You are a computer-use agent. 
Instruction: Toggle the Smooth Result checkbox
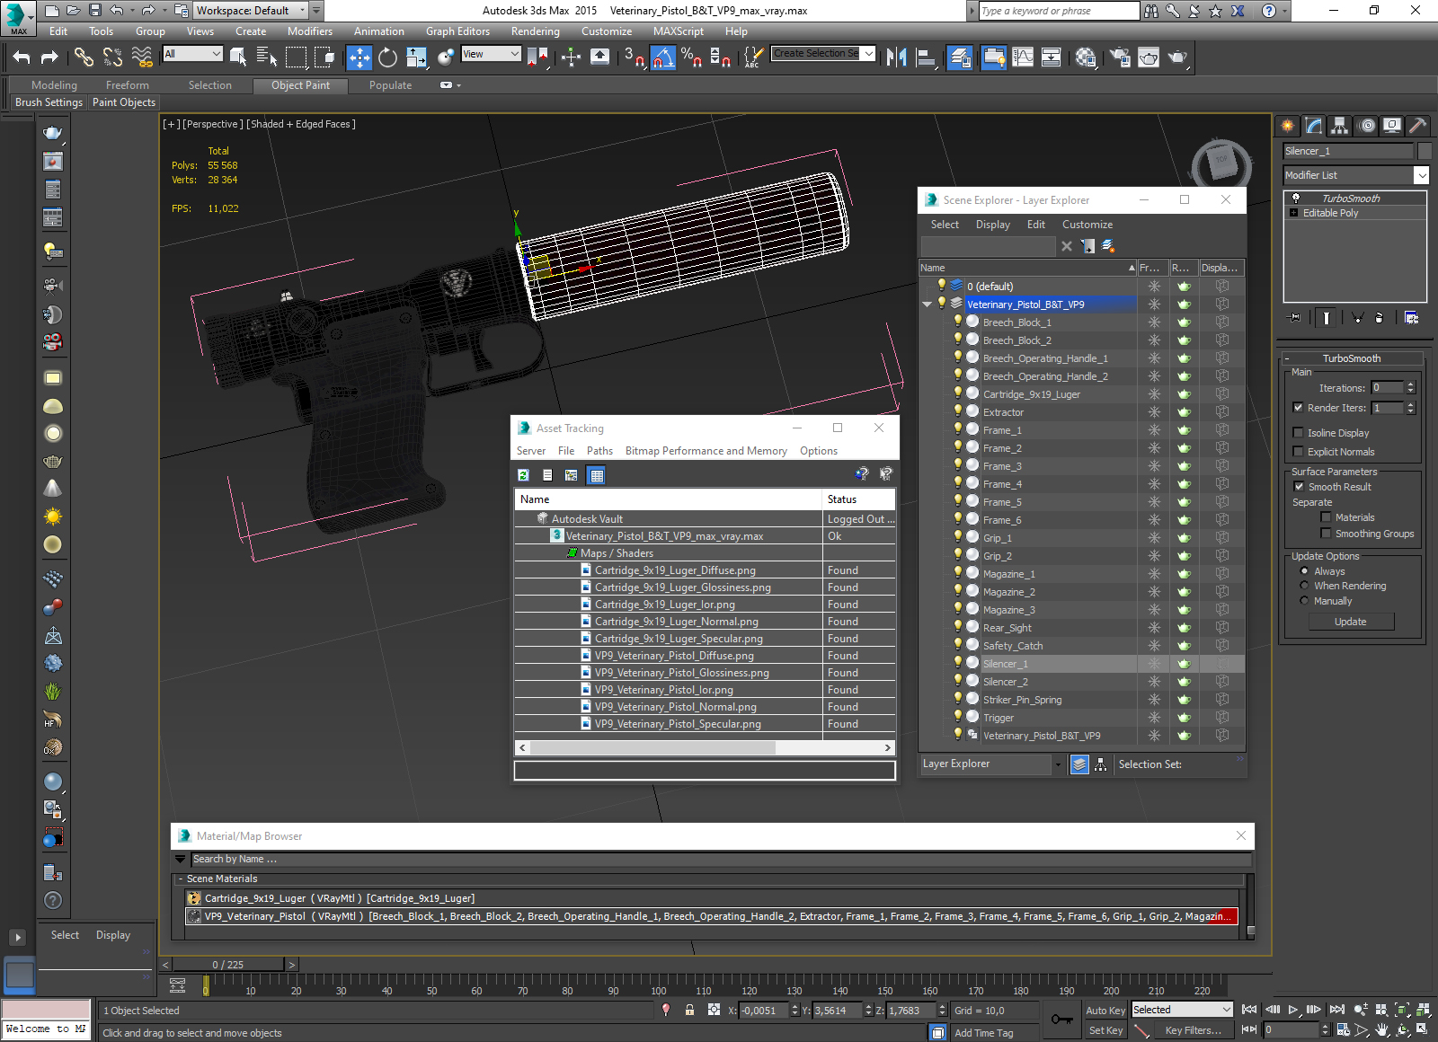(1298, 487)
